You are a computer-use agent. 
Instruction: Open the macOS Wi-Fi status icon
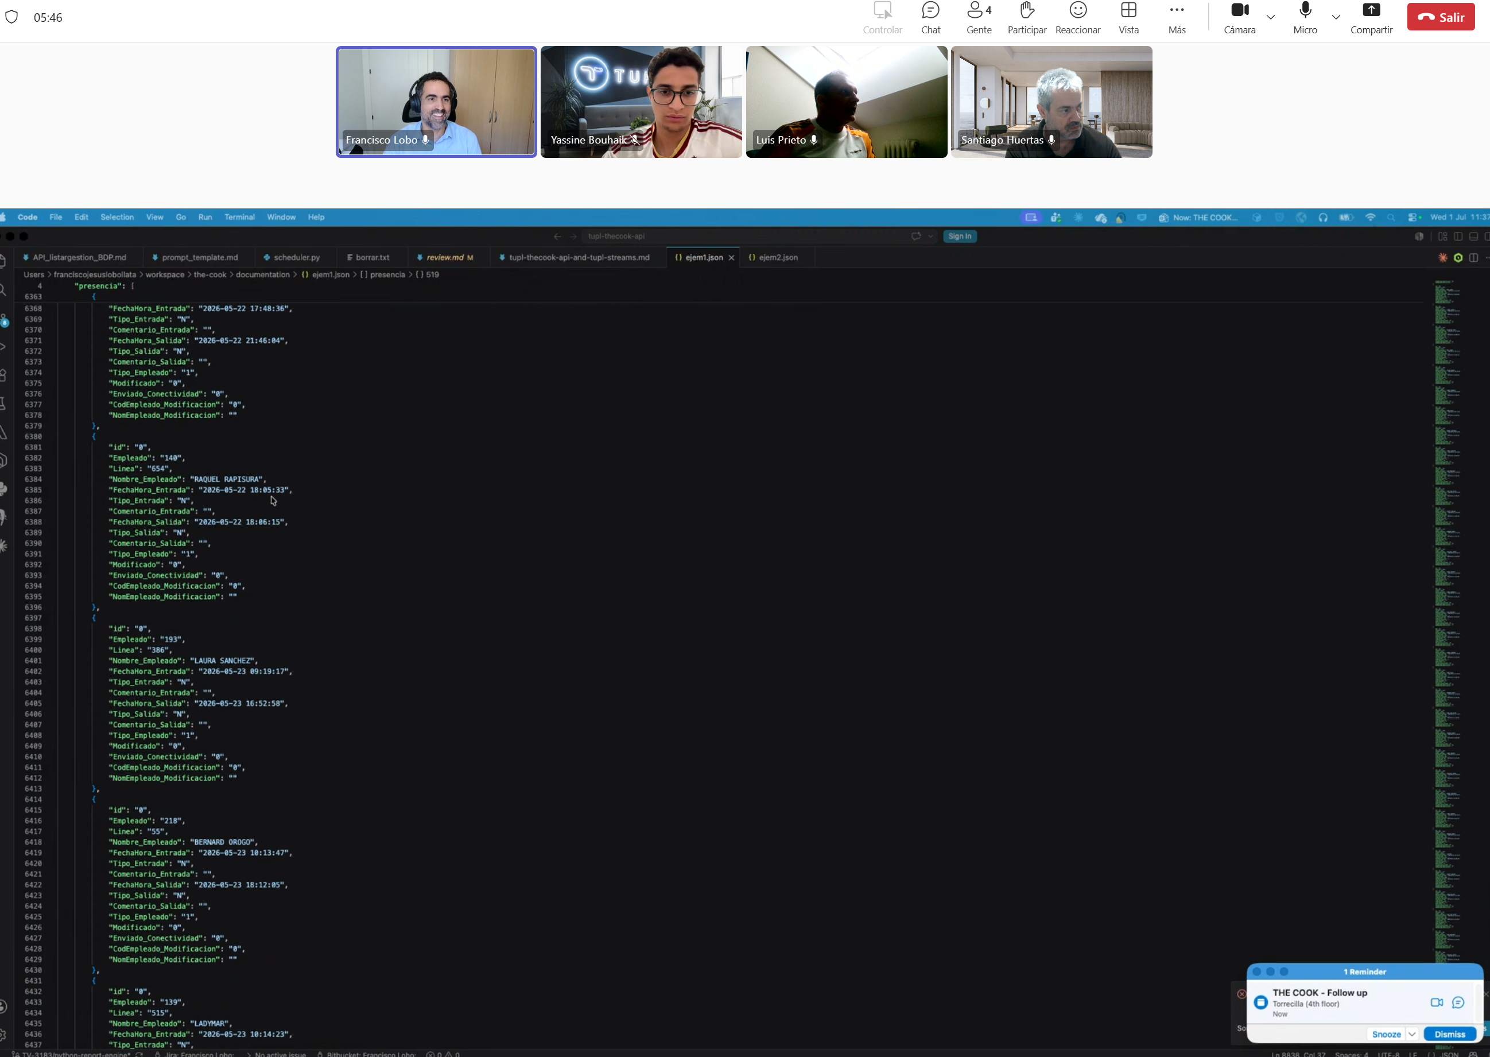(x=1370, y=218)
